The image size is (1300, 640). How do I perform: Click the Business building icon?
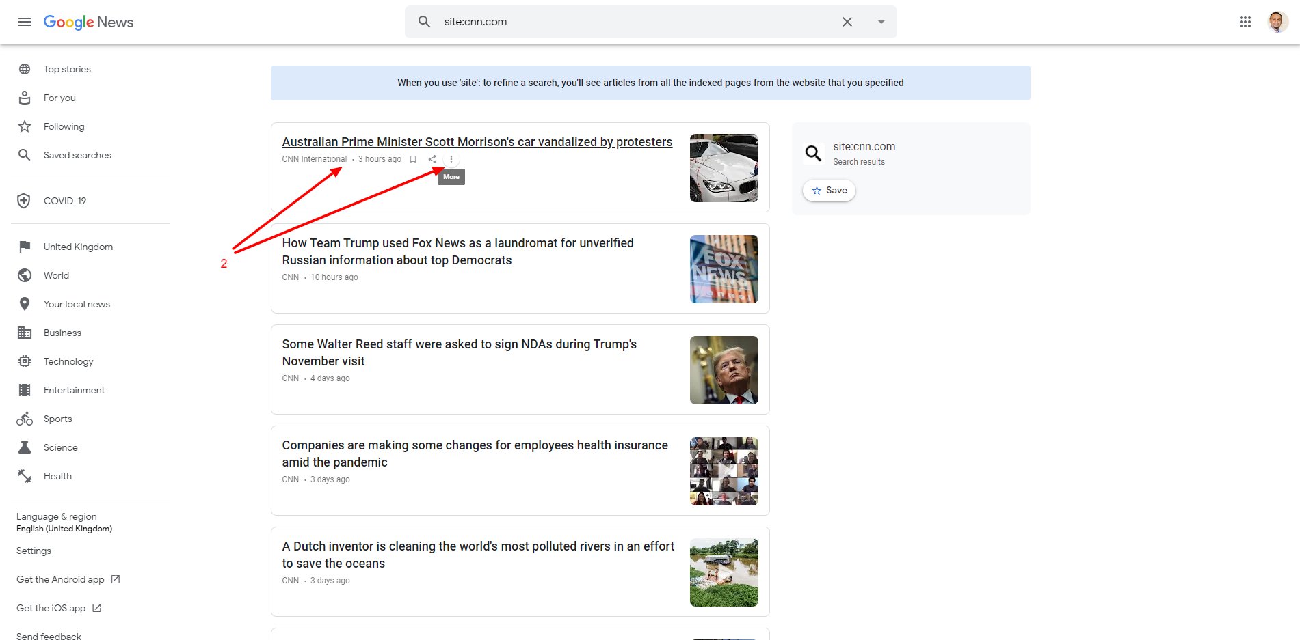coord(25,333)
